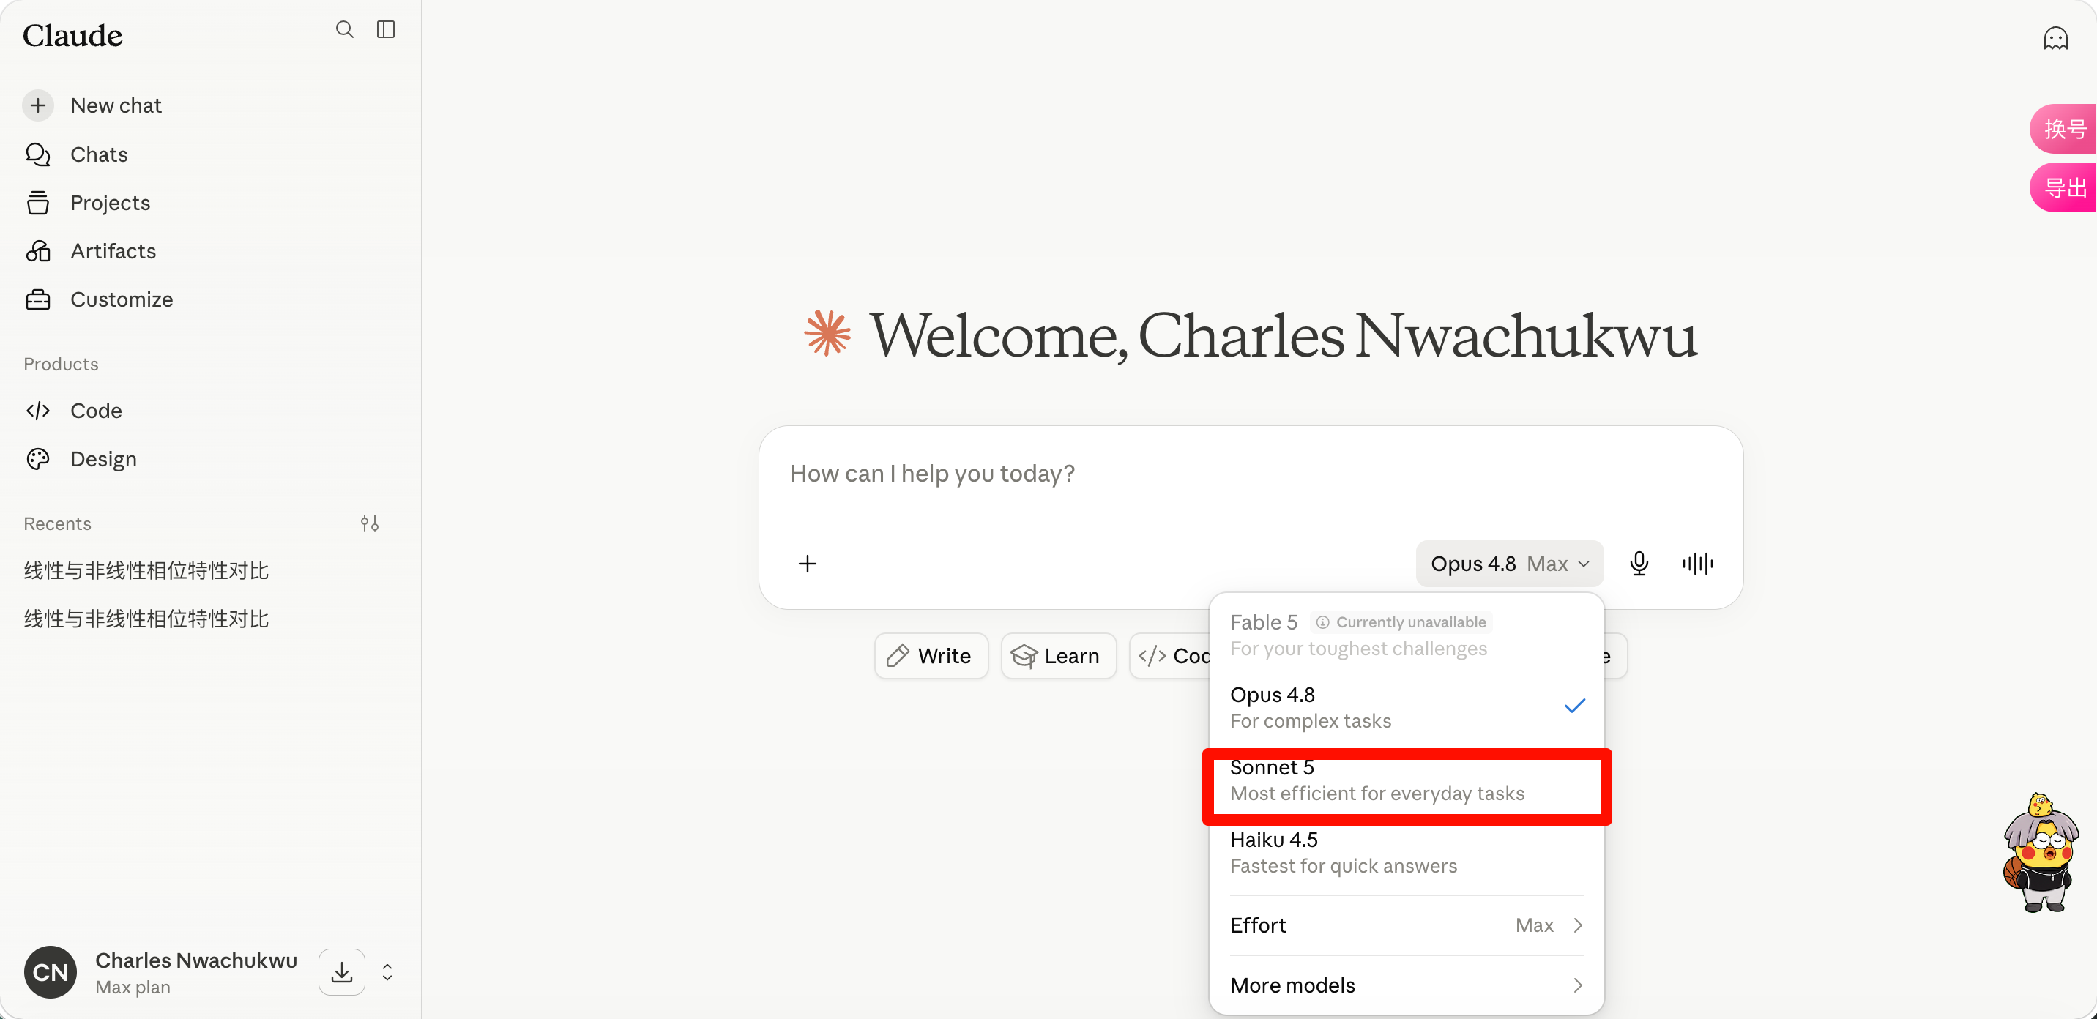
Task: Expand the More models submenu
Action: pyautogui.click(x=1407, y=985)
